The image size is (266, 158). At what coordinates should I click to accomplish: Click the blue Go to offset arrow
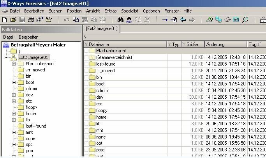(x=165, y=20)
